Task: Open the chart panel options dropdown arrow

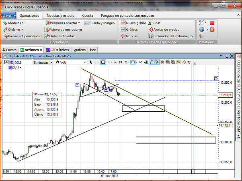Action: (221, 56)
